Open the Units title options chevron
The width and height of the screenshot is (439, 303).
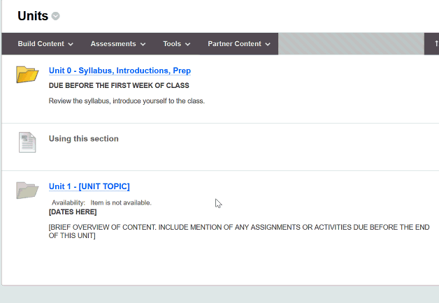[55, 16]
